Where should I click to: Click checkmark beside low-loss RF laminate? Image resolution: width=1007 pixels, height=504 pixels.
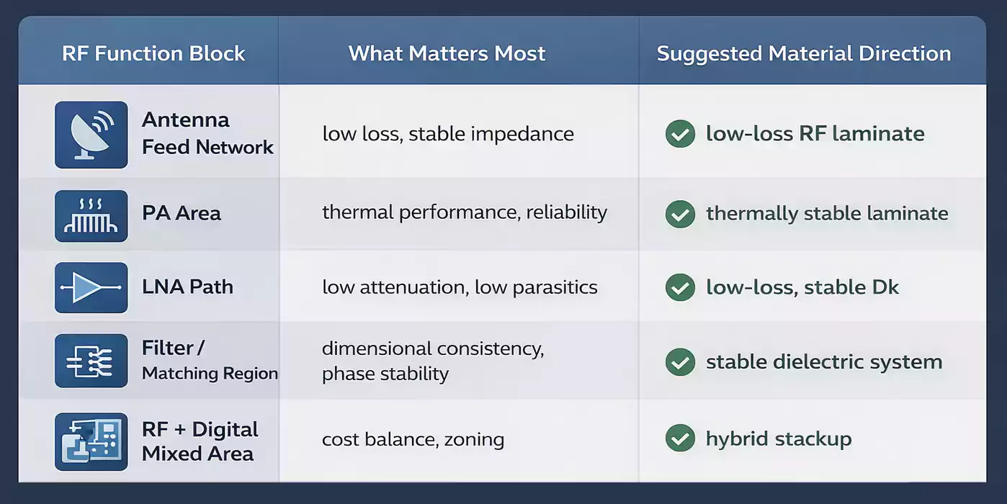coord(680,134)
